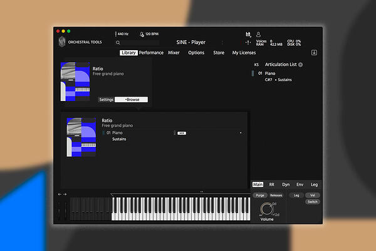Toggle the Switch pill button
The height and width of the screenshot is (251, 376).
(313, 202)
